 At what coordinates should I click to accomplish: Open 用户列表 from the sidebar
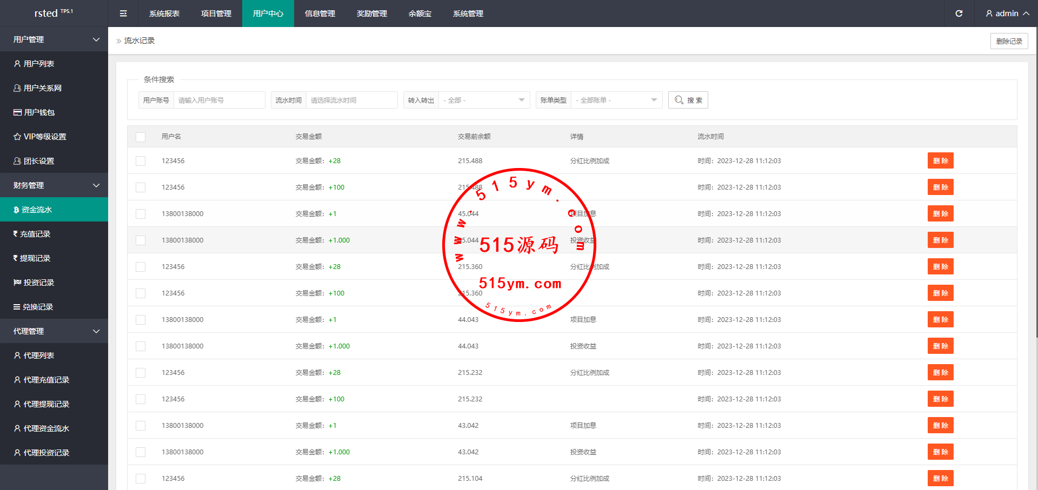pyautogui.click(x=39, y=64)
